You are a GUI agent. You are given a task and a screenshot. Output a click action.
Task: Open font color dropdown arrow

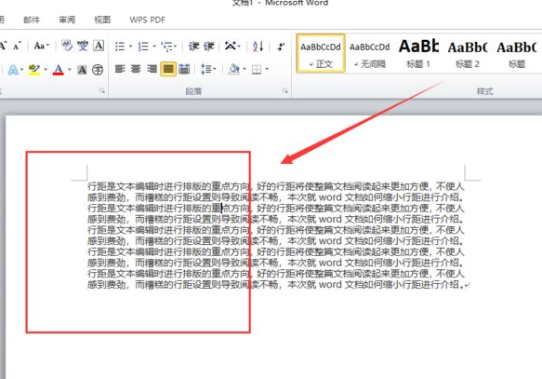(69, 70)
